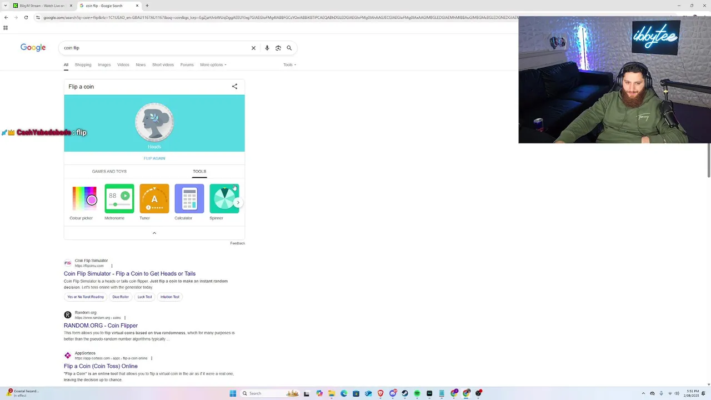
Task: Open Windows Start menu
Action: click(x=233, y=393)
